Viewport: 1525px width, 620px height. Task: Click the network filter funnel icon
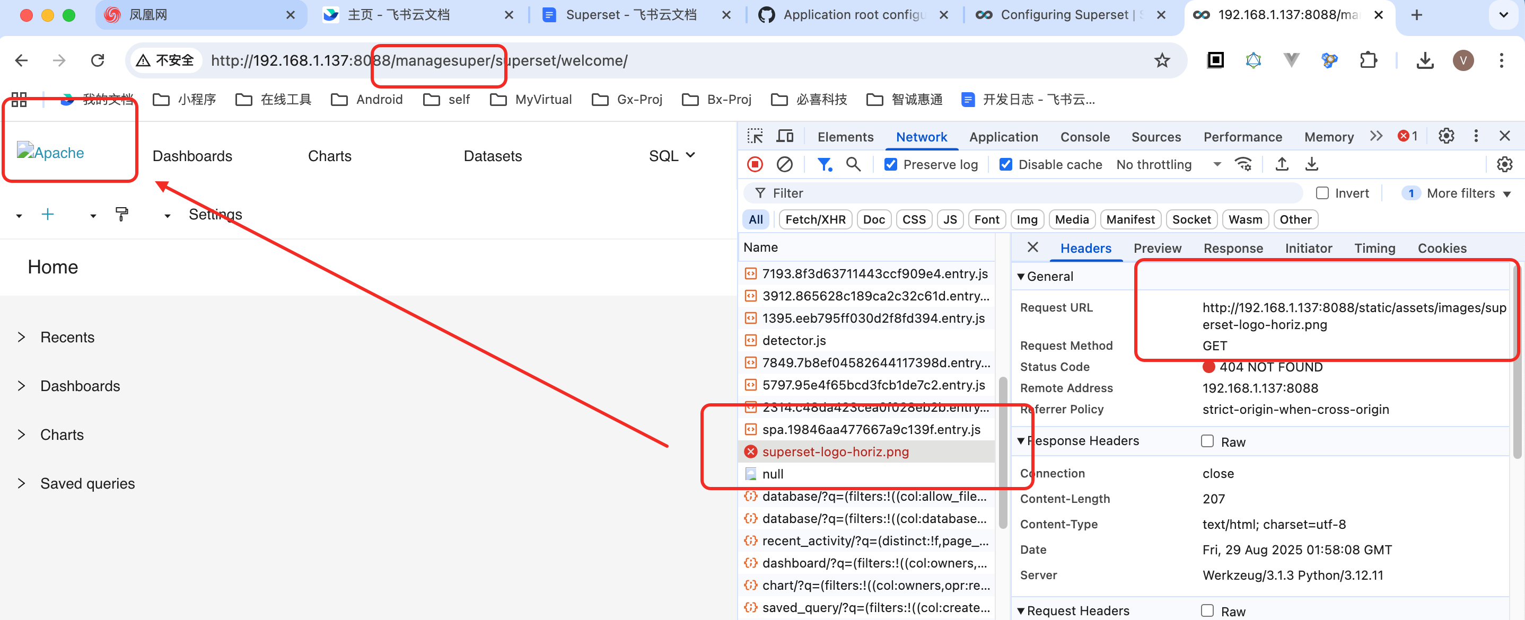[x=823, y=164]
